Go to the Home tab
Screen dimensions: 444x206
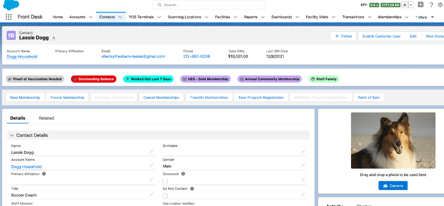point(57,17)
